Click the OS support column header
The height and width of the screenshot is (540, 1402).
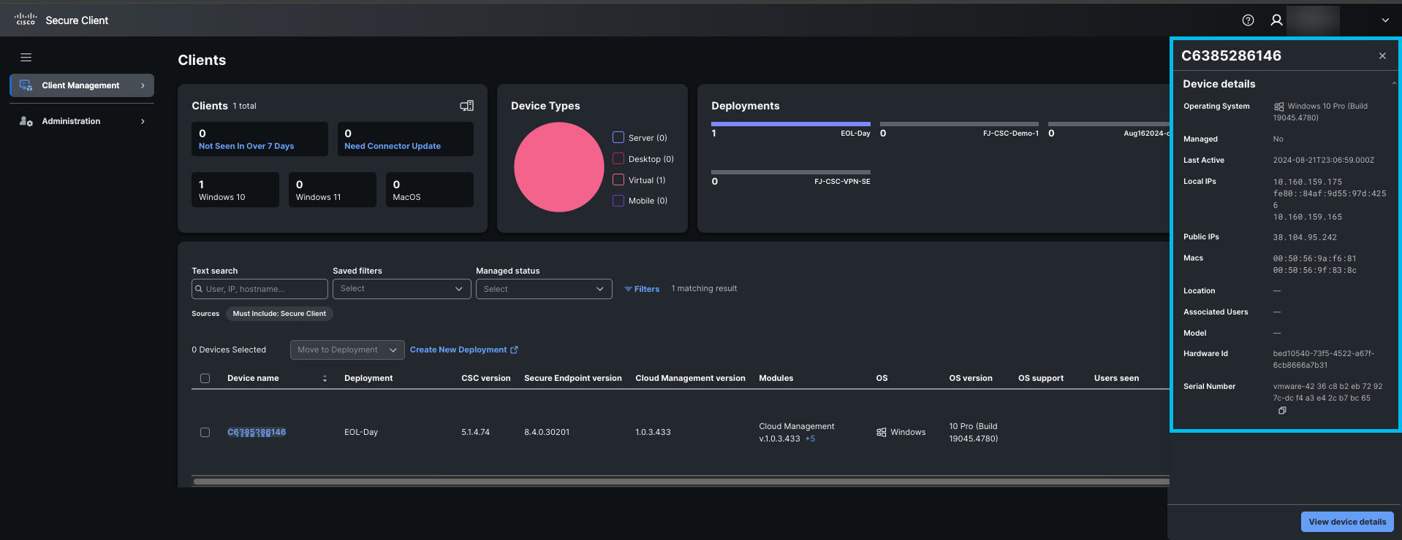[x=1041, y=378]
